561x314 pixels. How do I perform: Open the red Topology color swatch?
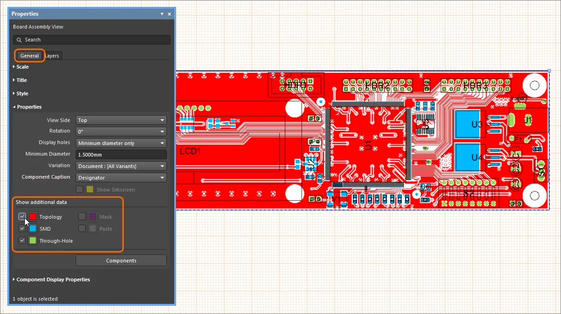[x=33, y=216]
